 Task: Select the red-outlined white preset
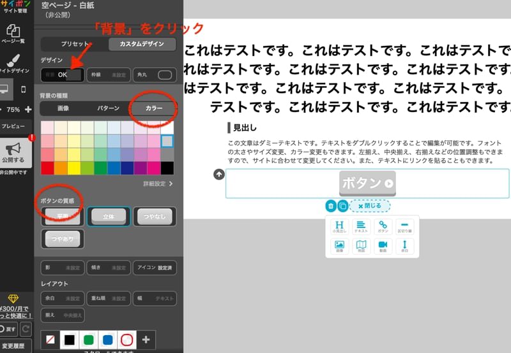(126, 340)
